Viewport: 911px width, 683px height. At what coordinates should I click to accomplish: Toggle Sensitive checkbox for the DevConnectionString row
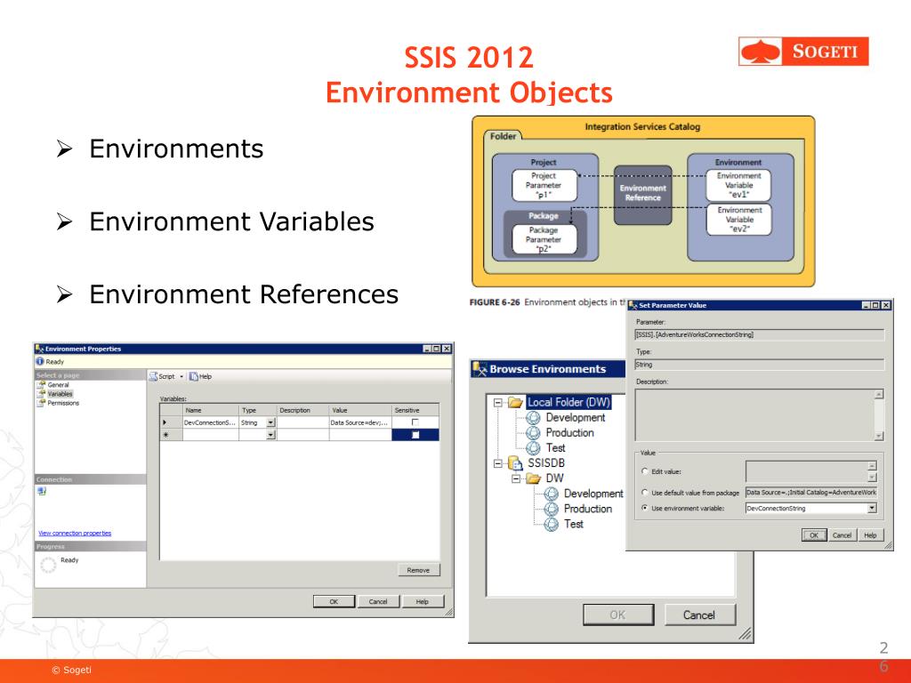[415, 422]
